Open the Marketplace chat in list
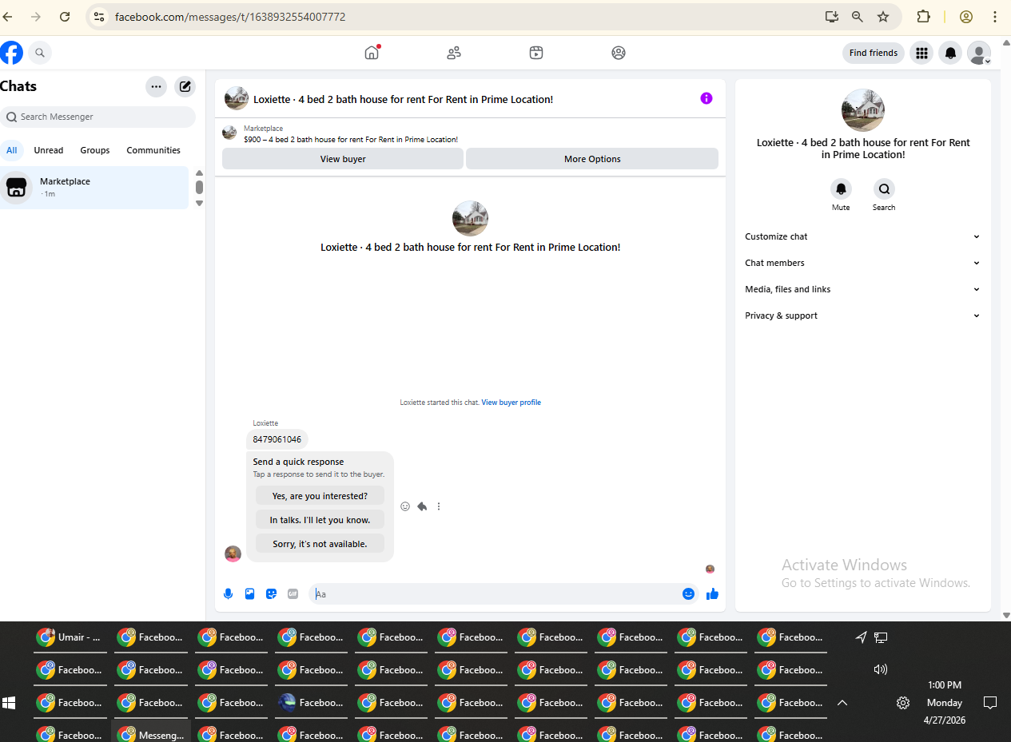Screen dimensions: 1011x742 tap(94, 188)
